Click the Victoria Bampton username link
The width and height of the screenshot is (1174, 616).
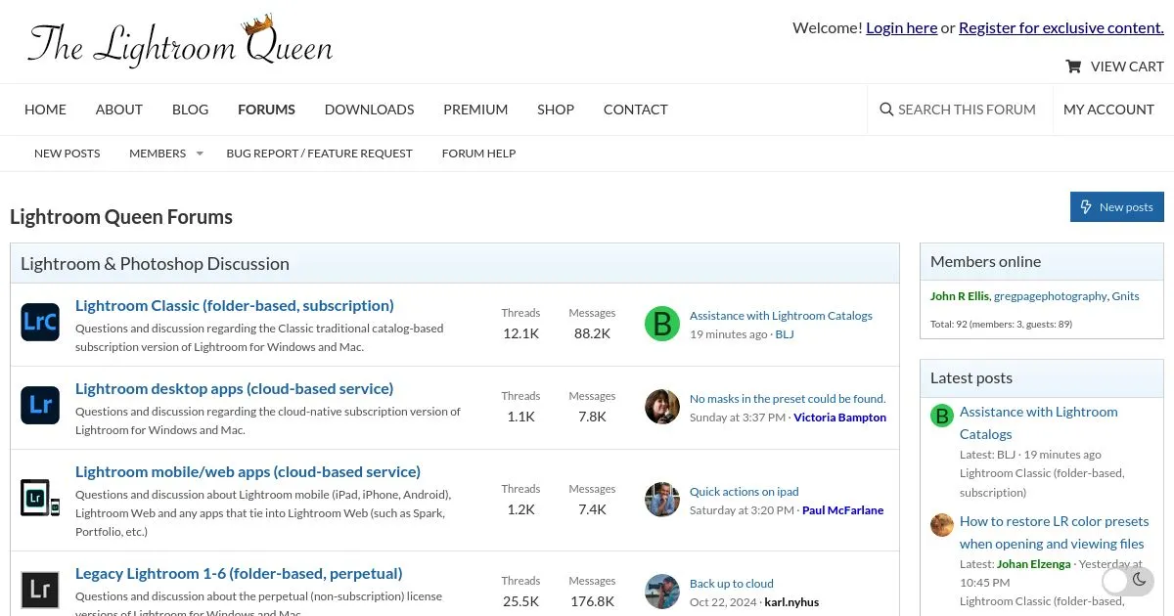(x=839, y=418)
